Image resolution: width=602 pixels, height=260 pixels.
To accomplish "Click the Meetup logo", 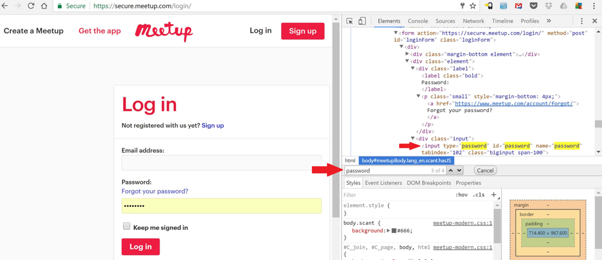I will pos(164,32).
